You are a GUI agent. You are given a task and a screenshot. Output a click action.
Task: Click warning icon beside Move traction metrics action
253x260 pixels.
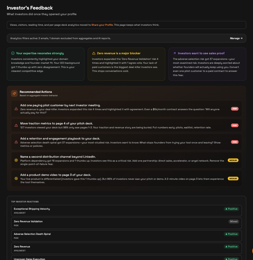(16, 125)
